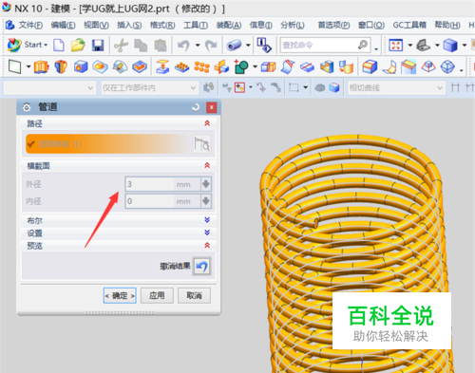Click the Revolve feature icon

pos(61,67)
